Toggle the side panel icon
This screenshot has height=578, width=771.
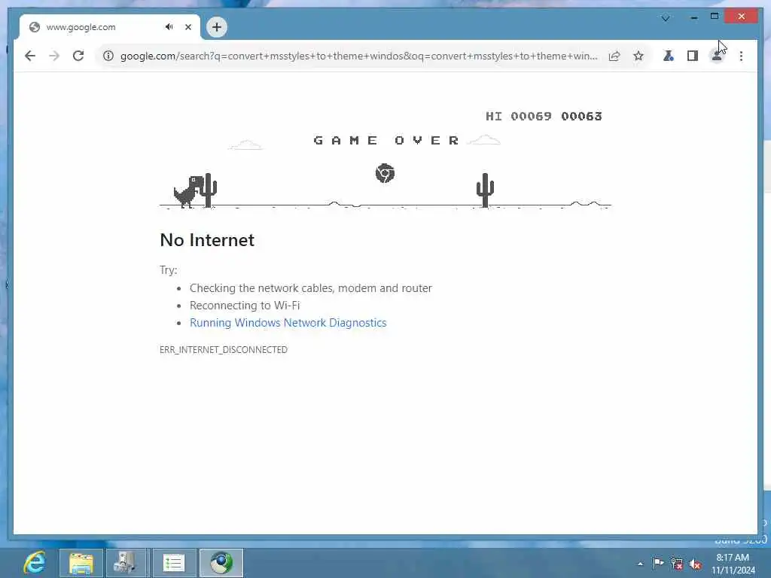pyautogui.click(x=693, y=56)
